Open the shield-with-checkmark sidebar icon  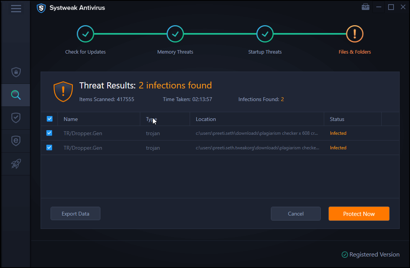[x=15, y=118]
